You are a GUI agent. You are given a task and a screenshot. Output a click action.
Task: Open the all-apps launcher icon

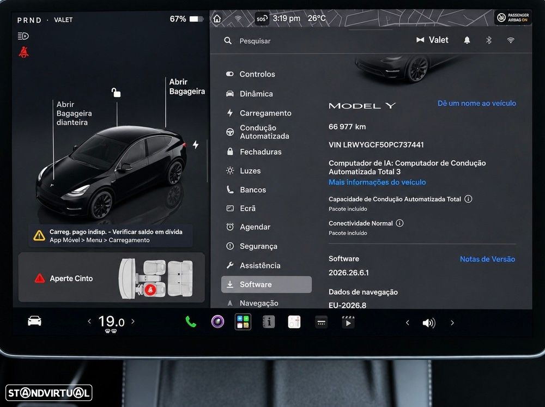coord(243,322)
